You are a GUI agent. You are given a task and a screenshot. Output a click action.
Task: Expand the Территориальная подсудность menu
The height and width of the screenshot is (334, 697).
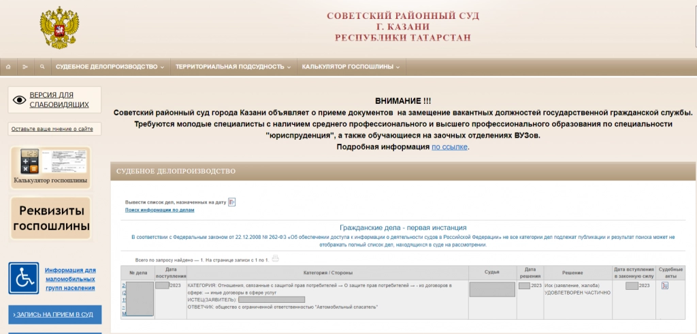[x=233, y=67]
